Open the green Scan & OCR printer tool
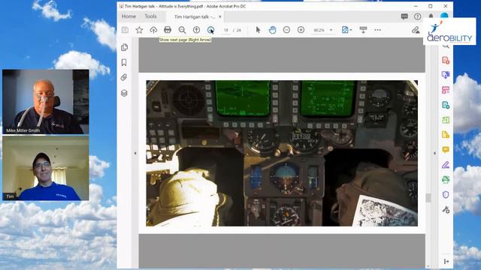481x270 pixels. point(446,180)
